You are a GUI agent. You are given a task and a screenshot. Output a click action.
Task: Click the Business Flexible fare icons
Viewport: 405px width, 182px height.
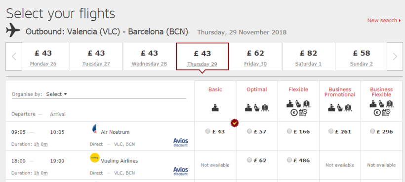[381, 108]
